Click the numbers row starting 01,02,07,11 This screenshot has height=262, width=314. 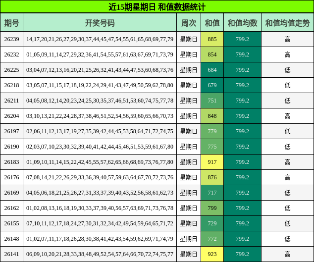coord(100,239)
